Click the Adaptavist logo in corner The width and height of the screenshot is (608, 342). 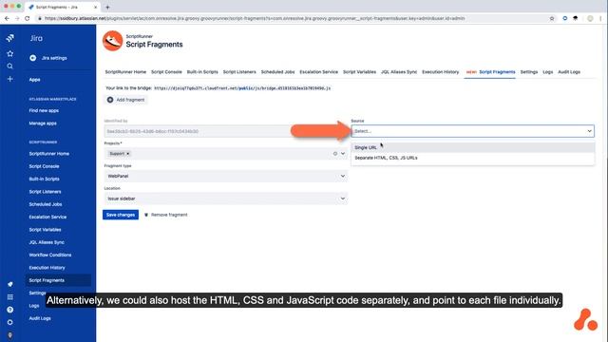coord(585,320)
